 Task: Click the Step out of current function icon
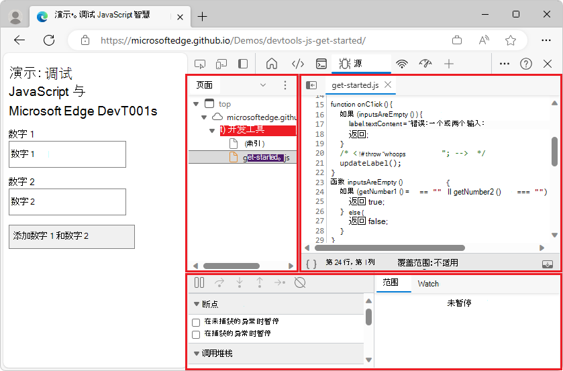click(x=260, y=282)
